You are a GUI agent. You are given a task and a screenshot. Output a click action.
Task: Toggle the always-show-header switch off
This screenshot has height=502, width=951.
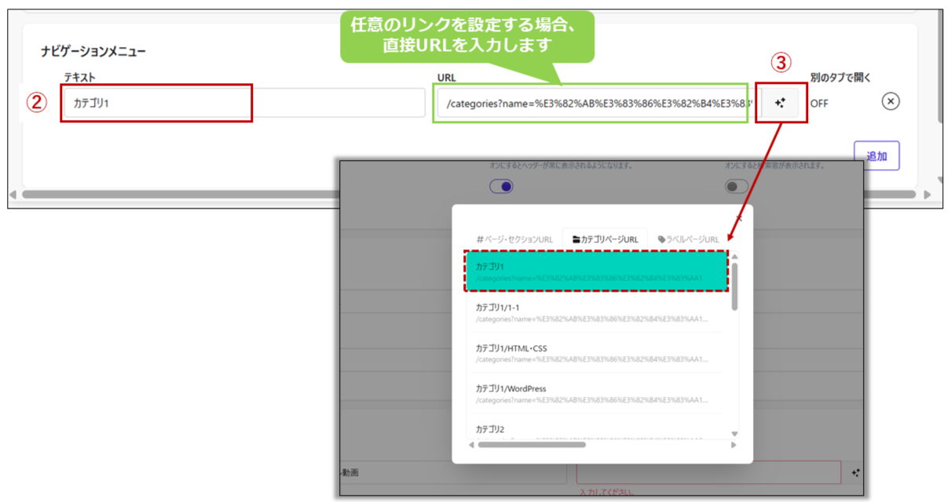[501, 186]
